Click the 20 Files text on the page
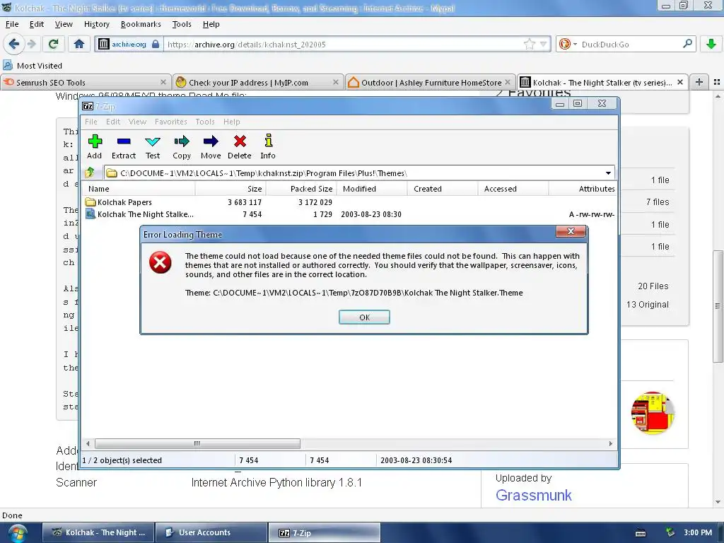 (x=653, y=286)
